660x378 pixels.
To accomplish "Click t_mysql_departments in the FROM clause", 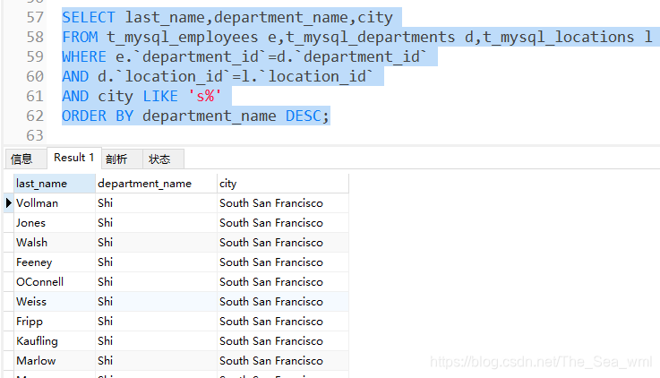I will [x=371, y=38].
